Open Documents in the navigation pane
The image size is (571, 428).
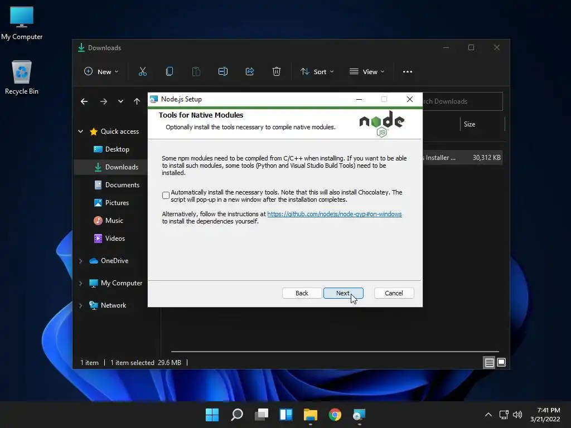click(x=117, y=185)
